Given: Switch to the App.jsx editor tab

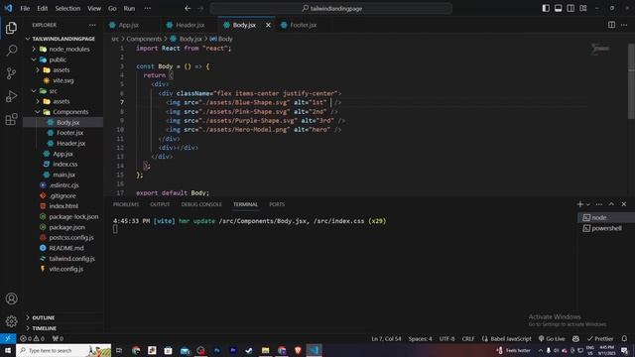Looking at the screenshot, I should [129, 25].
